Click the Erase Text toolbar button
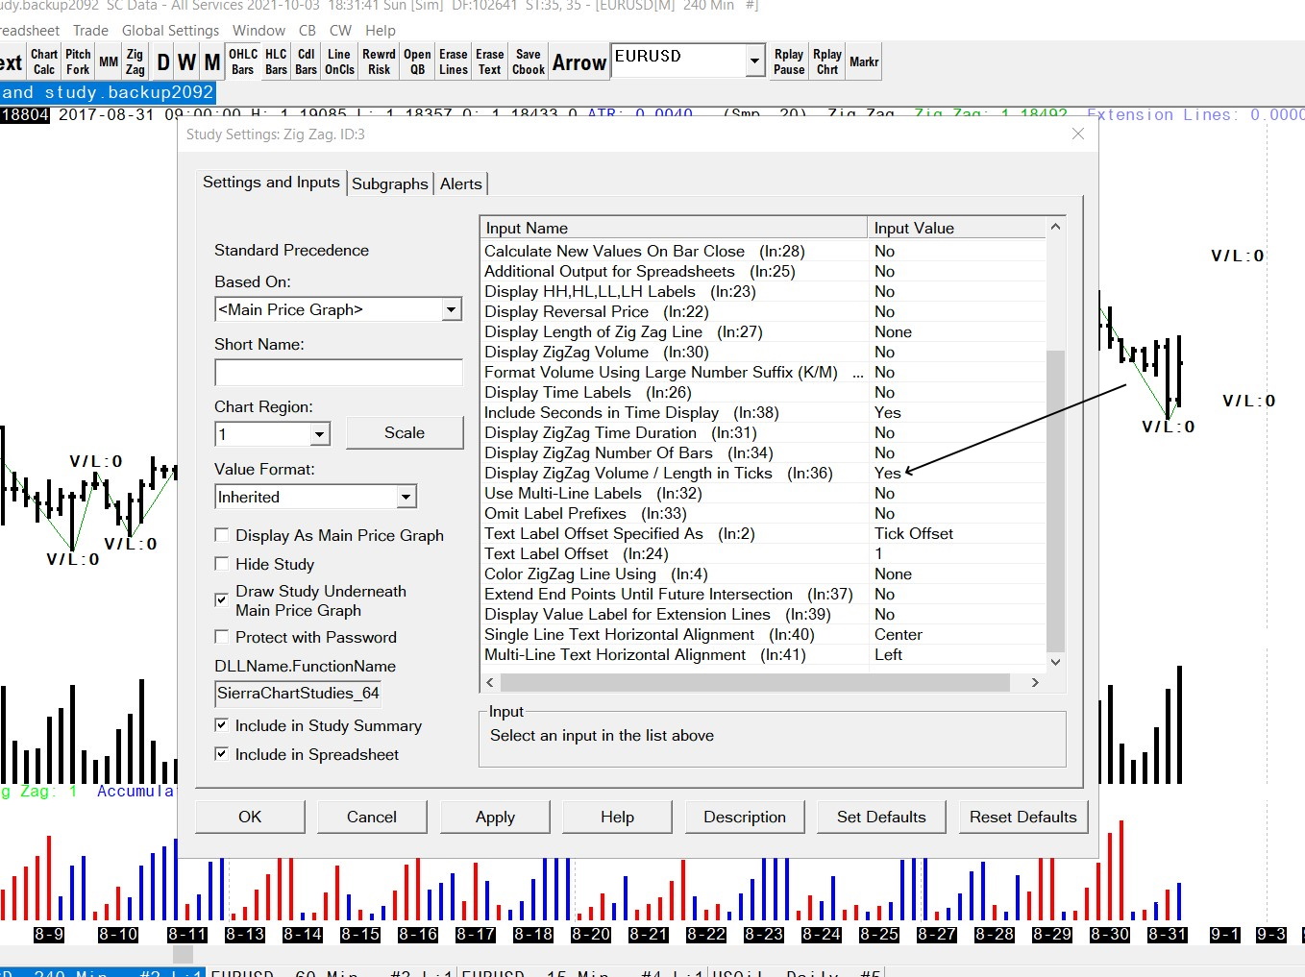Screen dimensions: 1305x977 click(x=490, y=61)
